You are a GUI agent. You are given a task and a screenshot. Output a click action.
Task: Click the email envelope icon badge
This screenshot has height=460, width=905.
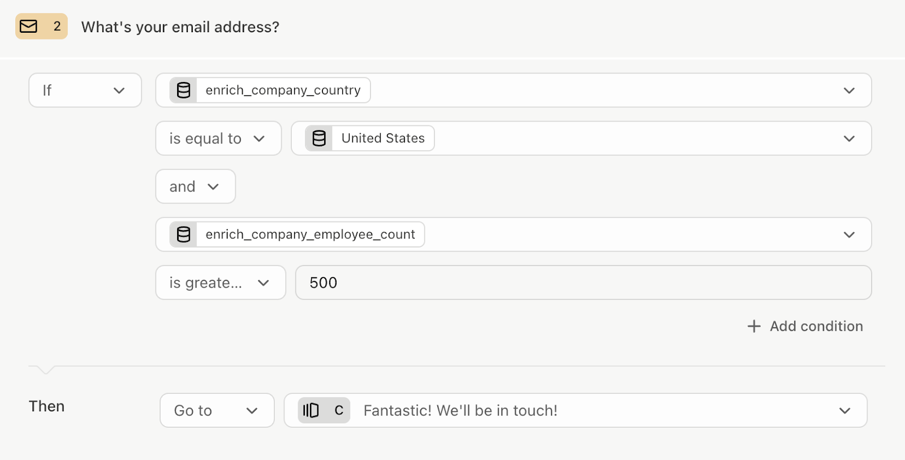tap(28, 27)
